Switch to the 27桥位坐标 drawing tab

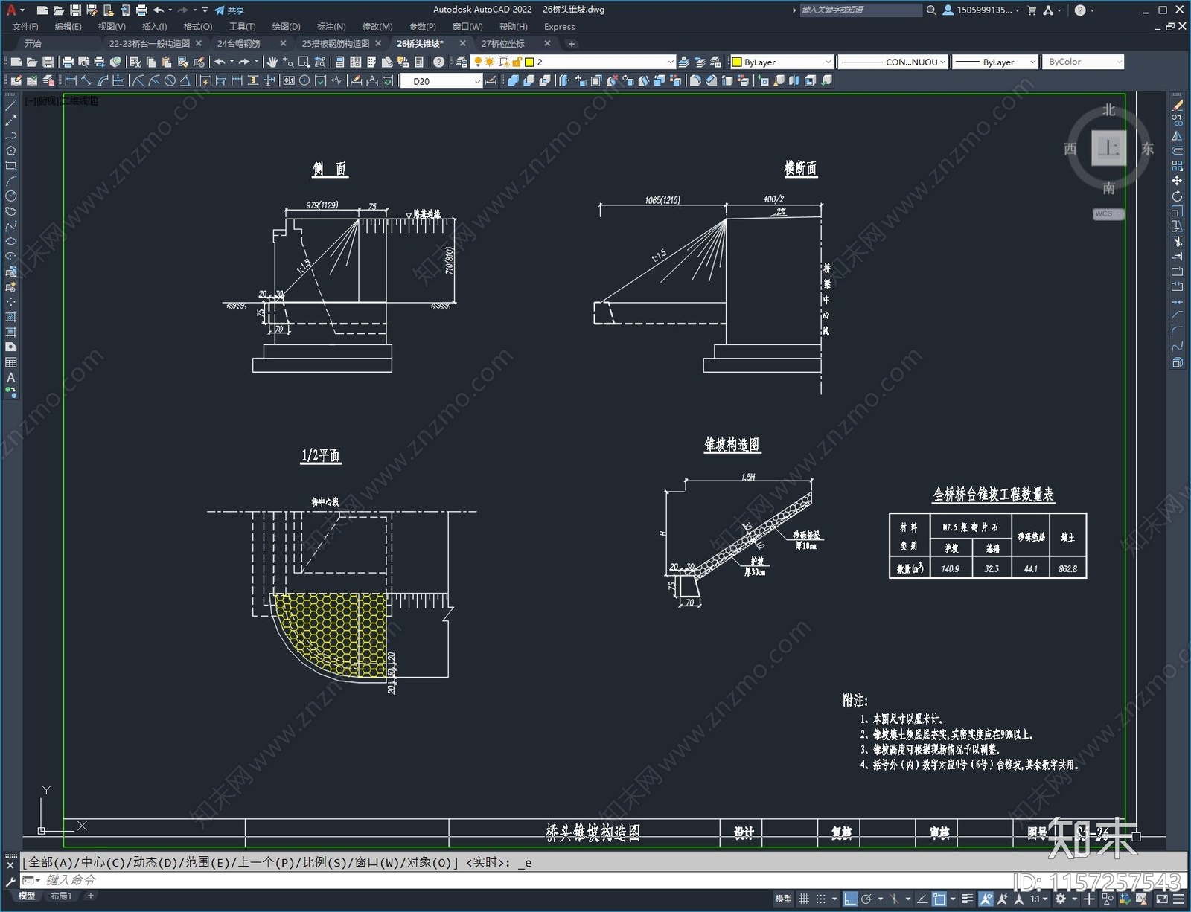click(503, 43)
